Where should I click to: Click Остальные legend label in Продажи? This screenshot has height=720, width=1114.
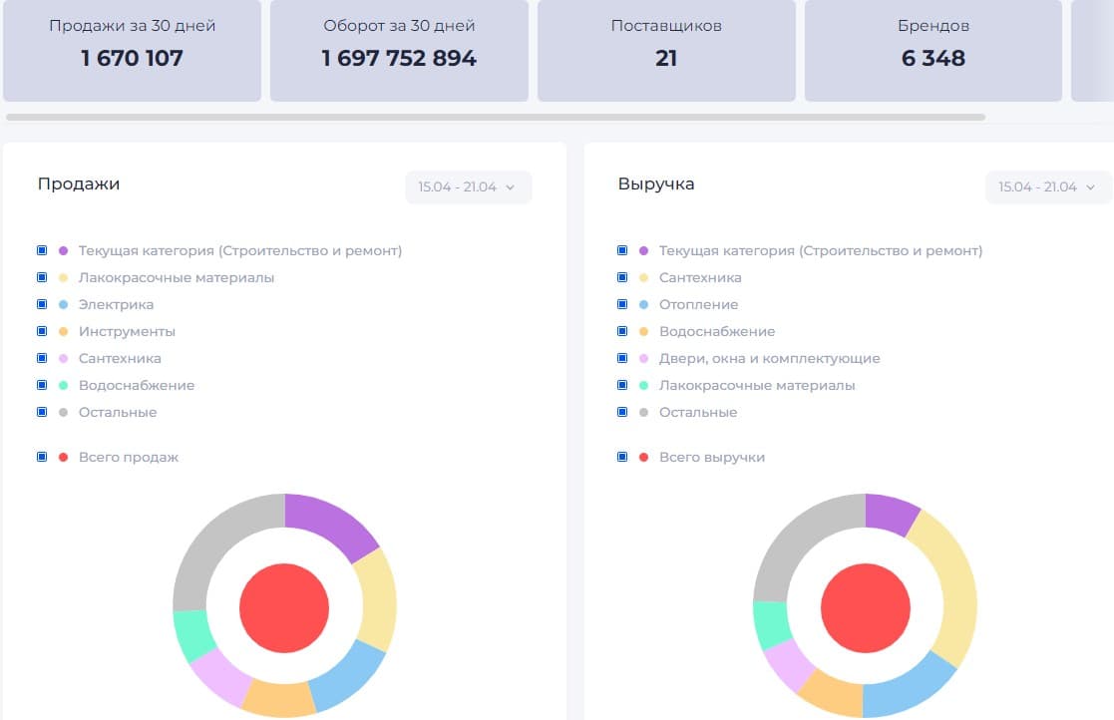[118, 413]
